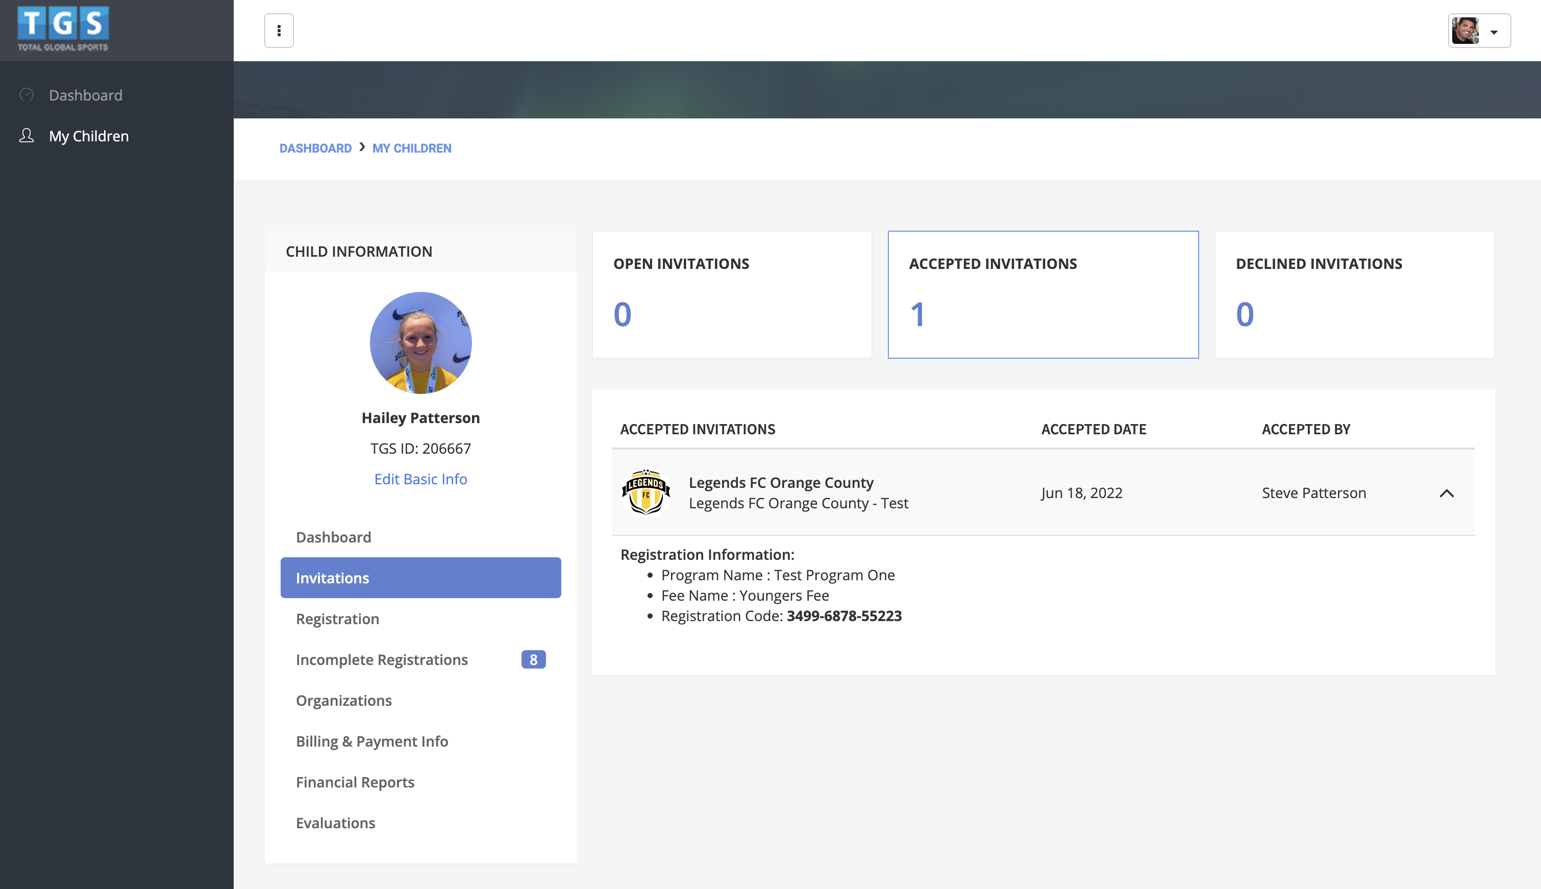This screenshot has width=1541, height=889.
Task: Click the Edit Basic Info link
Action: tap(420, 479)
